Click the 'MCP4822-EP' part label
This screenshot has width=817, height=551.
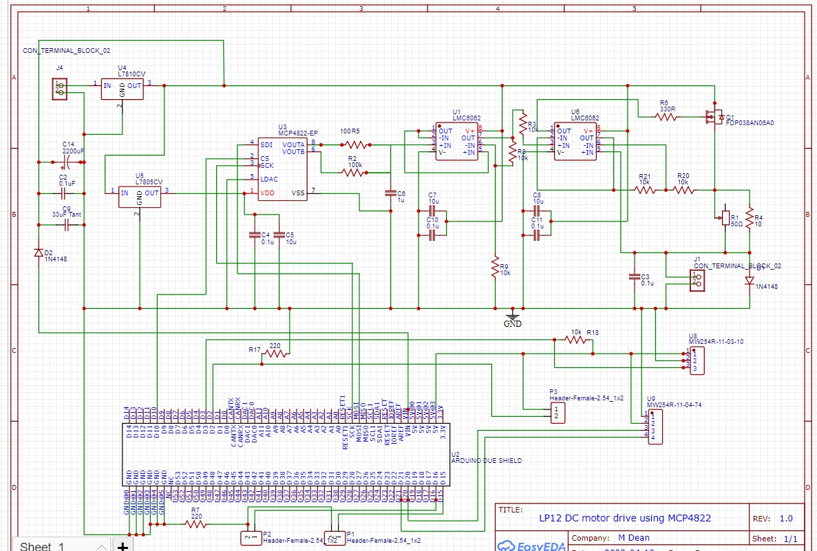coord(298,133)
